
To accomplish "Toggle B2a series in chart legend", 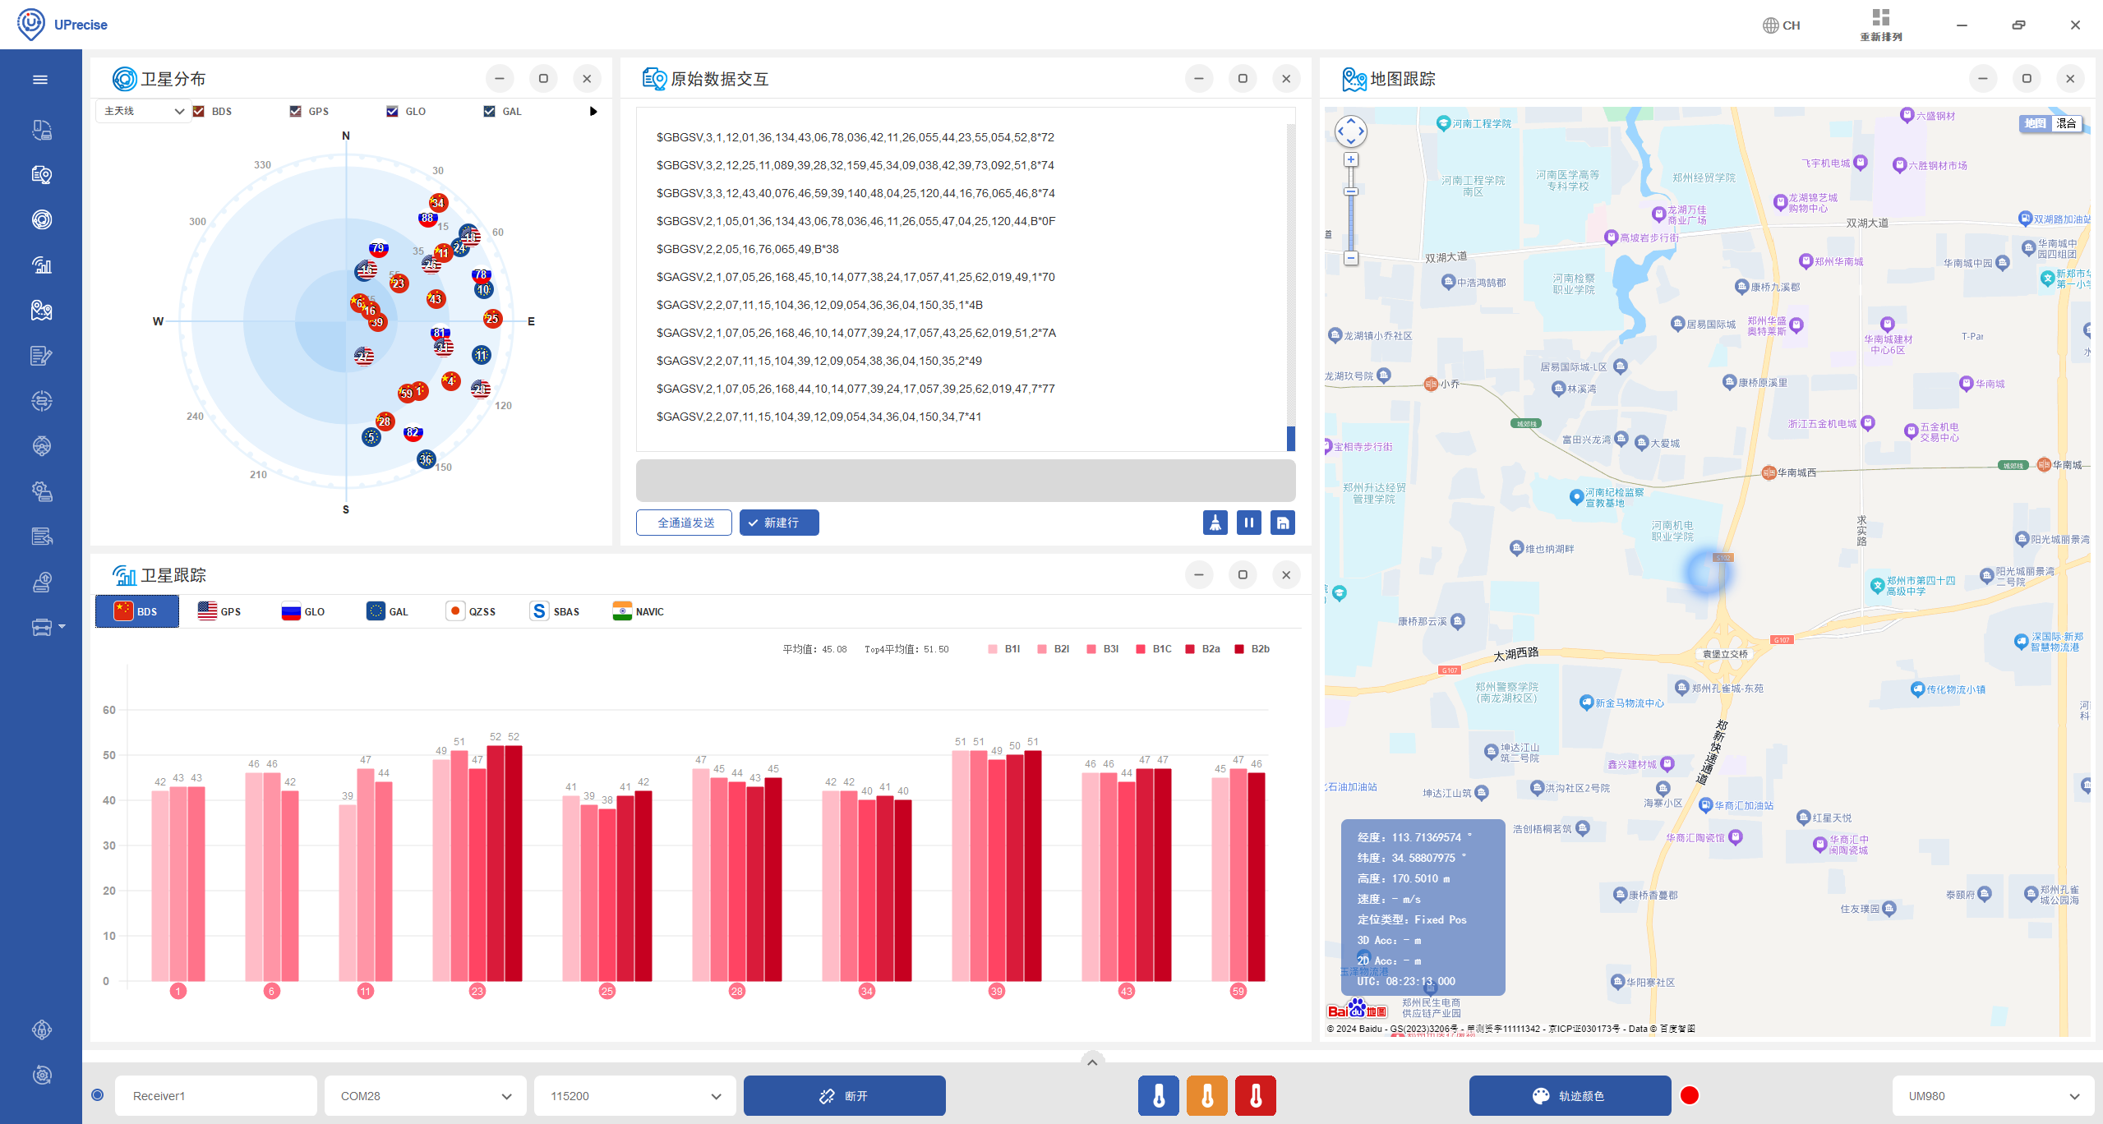I will coord(1202,649).
